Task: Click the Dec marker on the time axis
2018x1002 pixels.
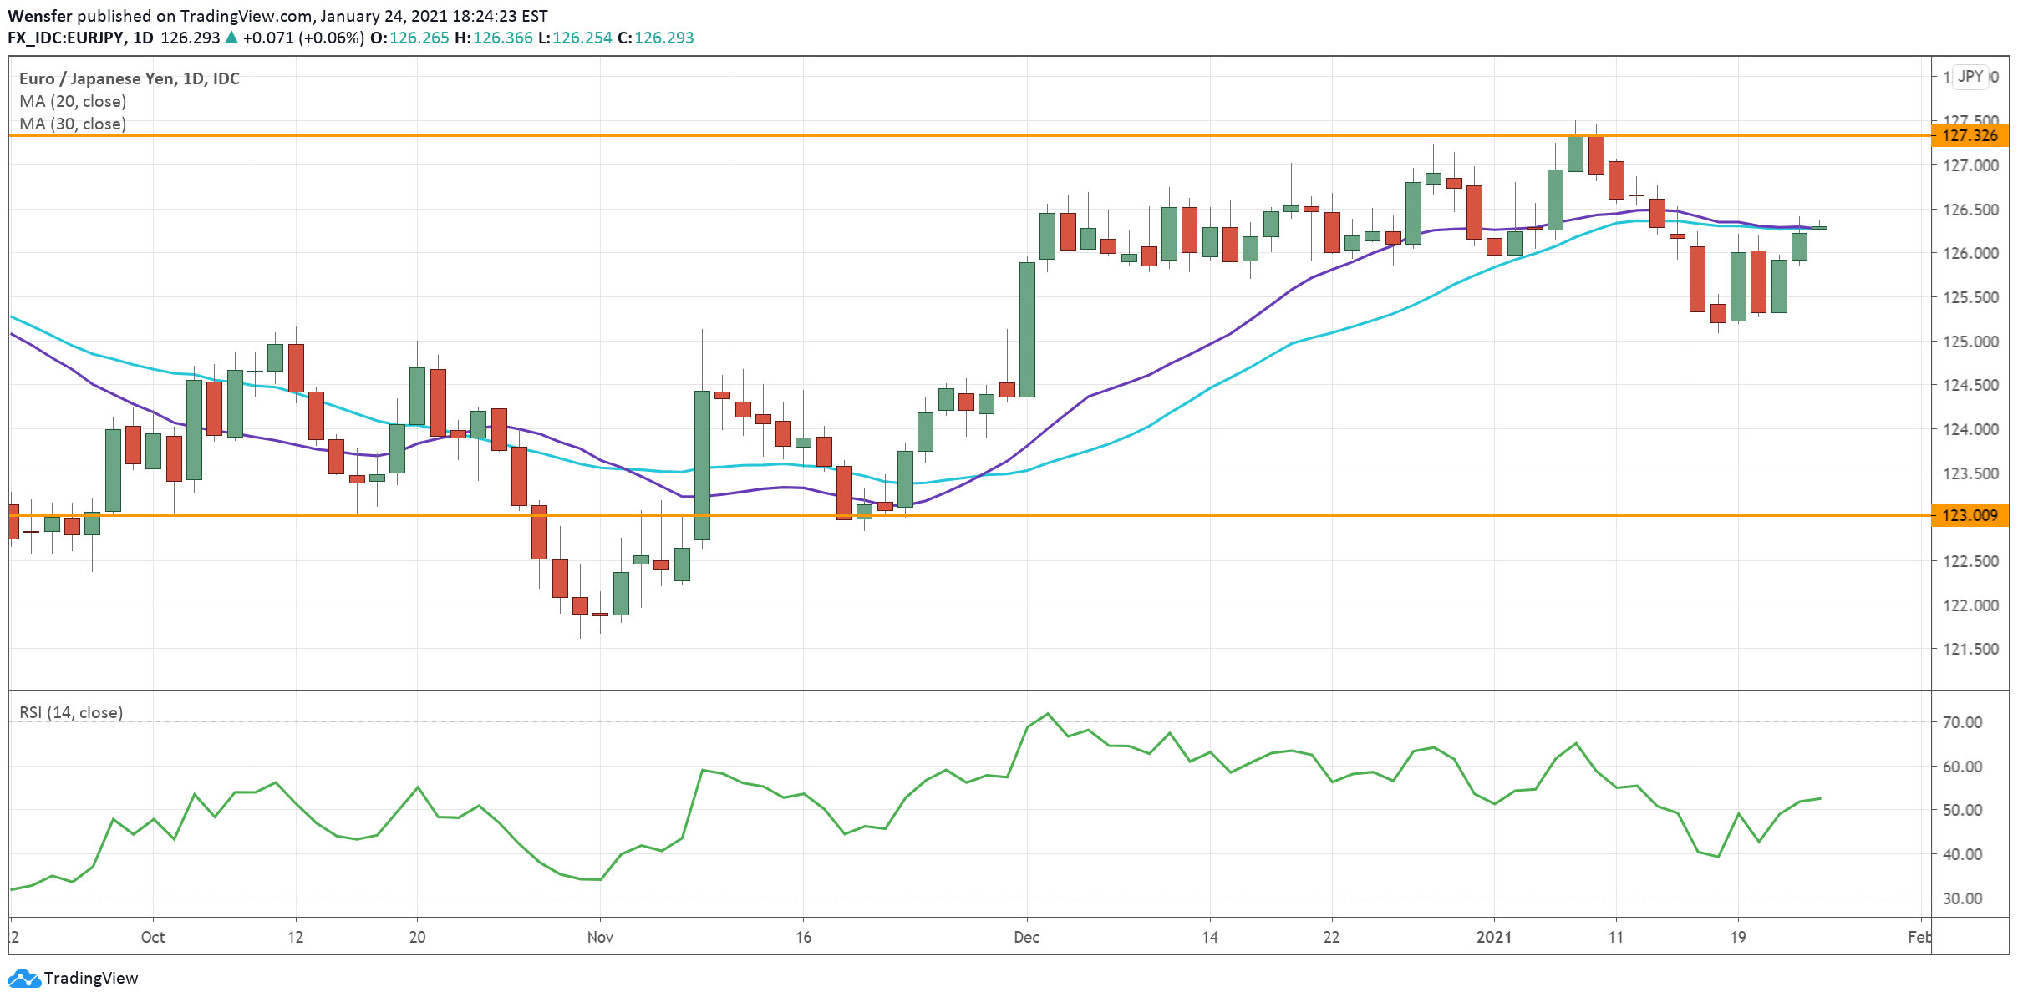Action: tap(1026, 937)
